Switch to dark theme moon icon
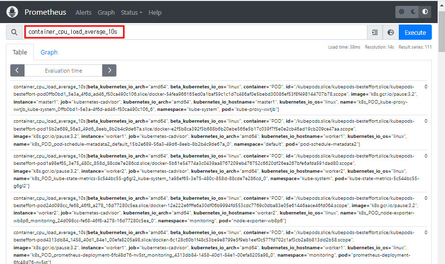This screenshot has width=445, height=264. (x=413, y=12)
